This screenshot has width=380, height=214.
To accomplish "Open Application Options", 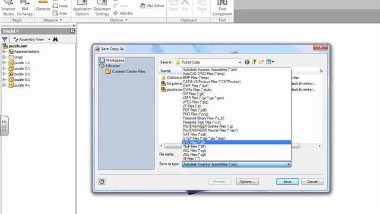I will click(82, 8).
